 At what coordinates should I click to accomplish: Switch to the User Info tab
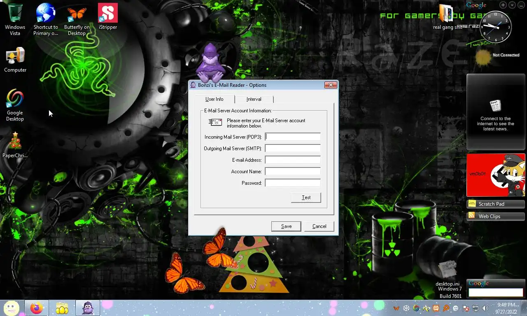215,99
